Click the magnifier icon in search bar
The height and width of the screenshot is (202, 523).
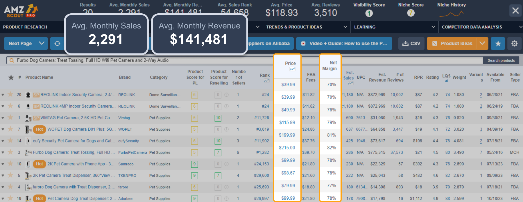click(12, 60)
